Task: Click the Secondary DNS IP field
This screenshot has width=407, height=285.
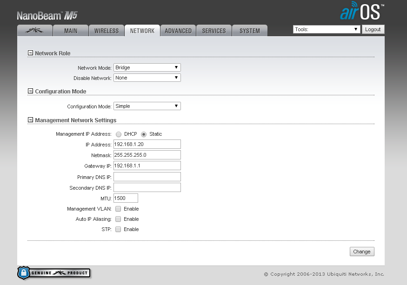Action: pos(147,187)
